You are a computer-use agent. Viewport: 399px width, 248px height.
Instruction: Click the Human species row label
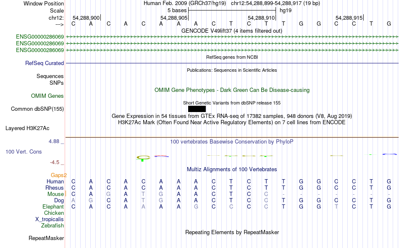point(55,181)
